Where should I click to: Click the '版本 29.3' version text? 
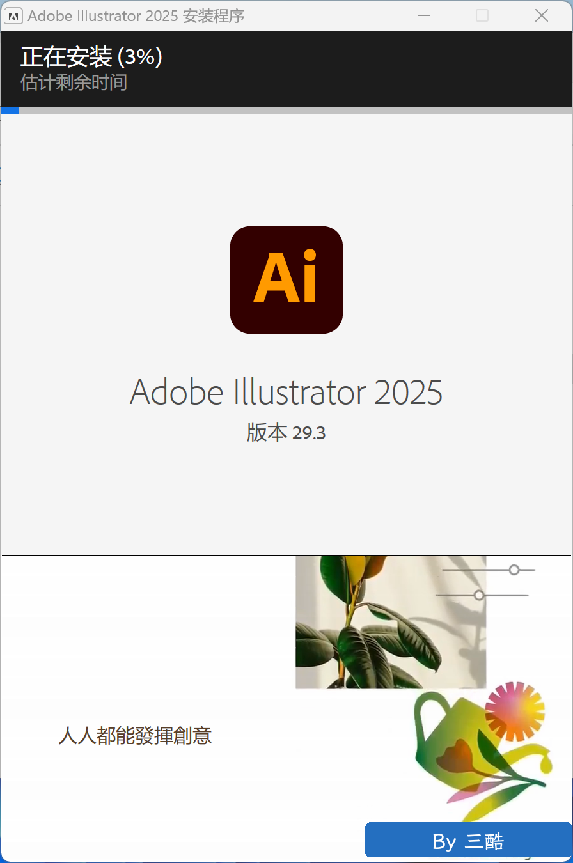286,433
